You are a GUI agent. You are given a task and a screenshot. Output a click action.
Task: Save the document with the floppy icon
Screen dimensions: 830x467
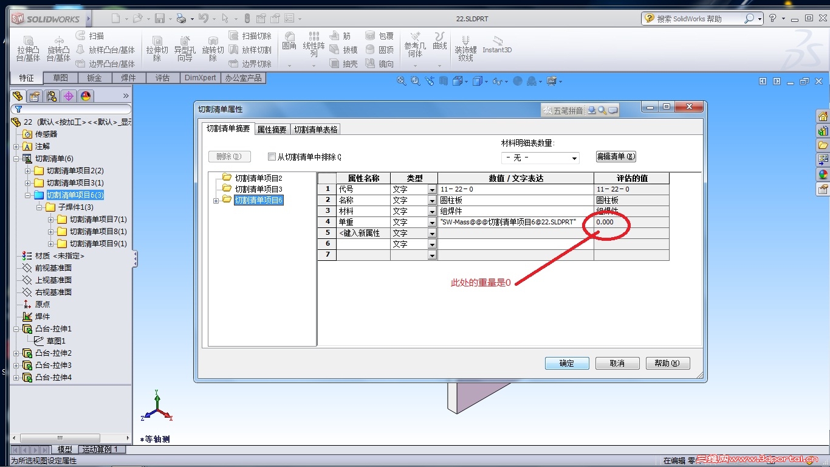[160, 19]
